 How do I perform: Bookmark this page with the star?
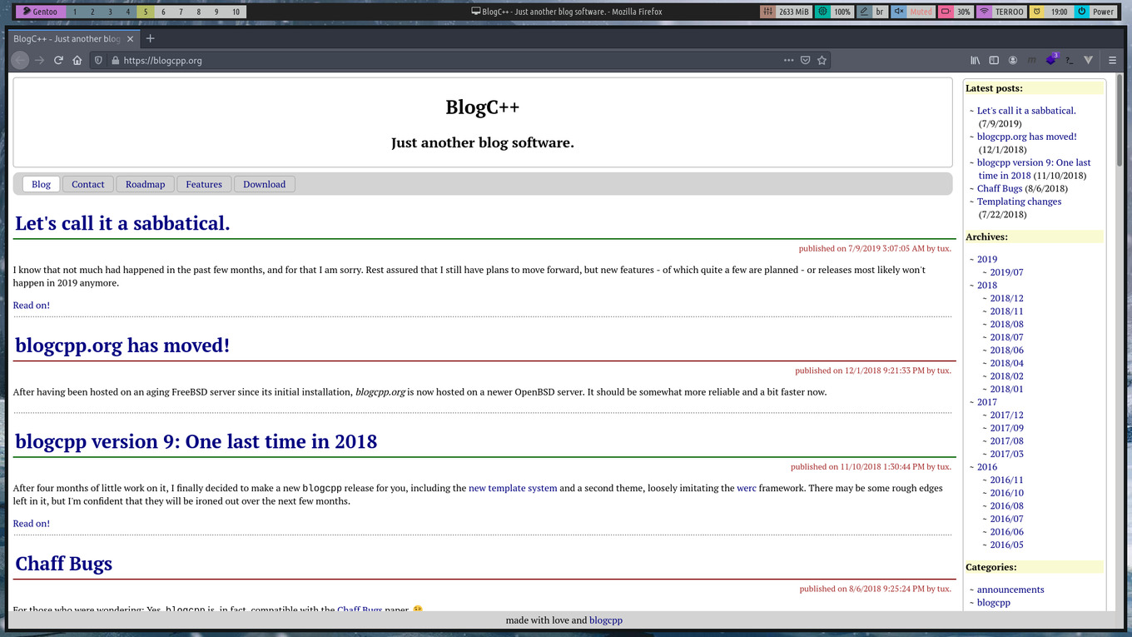[822, 60]
